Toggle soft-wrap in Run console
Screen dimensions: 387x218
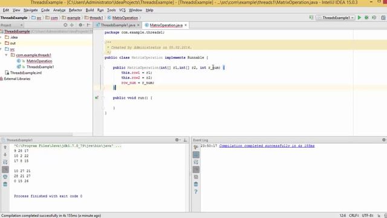(5, 162)
